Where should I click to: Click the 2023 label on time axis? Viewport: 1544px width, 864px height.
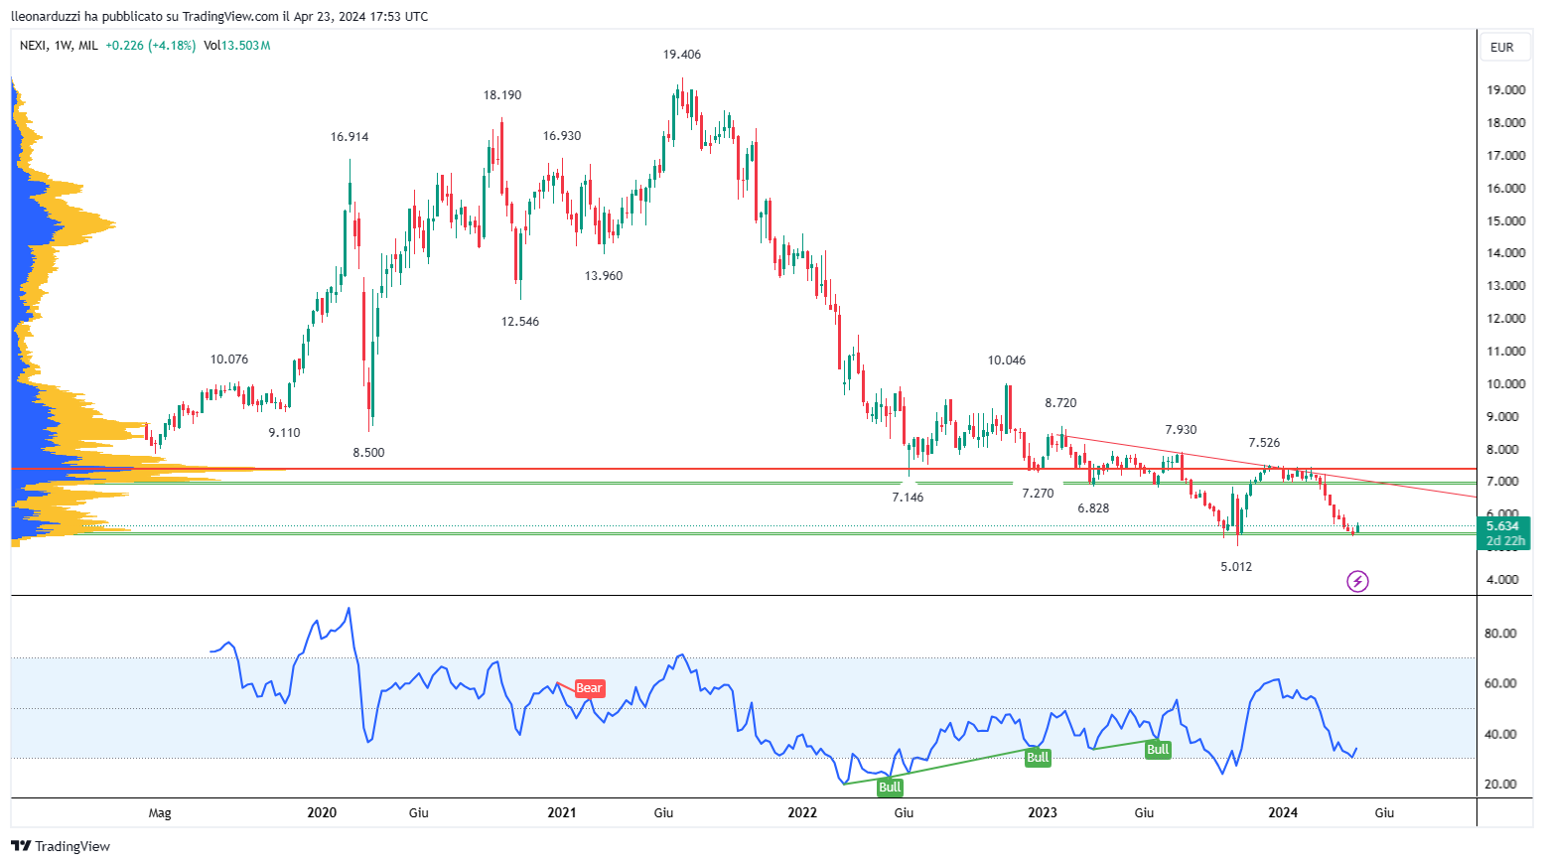1043,812
